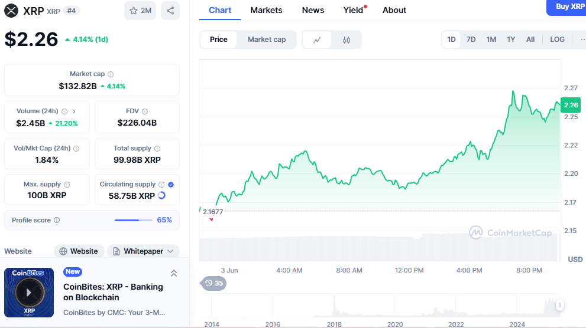Click Profile score info icon
Viewport: 586px width, 328px height.
(x=57, y=220)
